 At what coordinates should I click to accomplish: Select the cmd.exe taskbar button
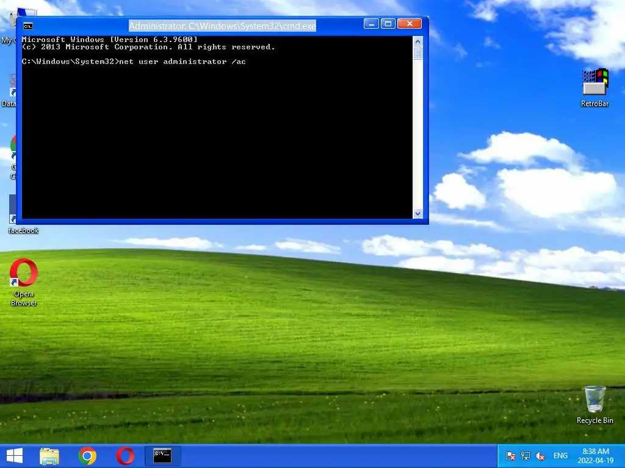(162, 456)
